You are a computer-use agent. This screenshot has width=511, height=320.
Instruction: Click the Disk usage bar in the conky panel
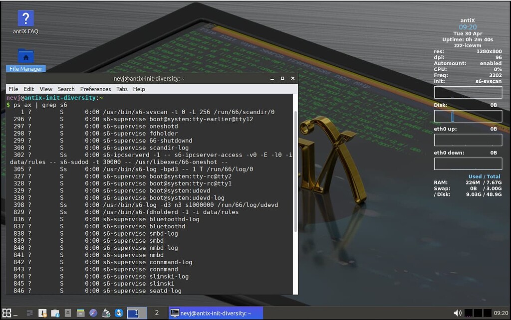[x=468, y=116]
